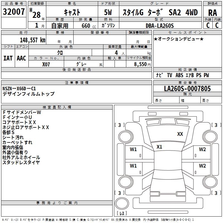
Task: Click the seating capacity value 4人
Action: (x=120, y=53)
